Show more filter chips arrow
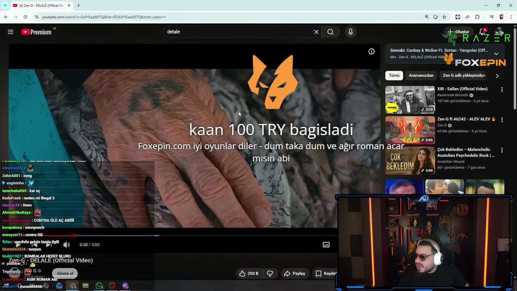Image resolution: width=517 pixels, height=291 pixels. 497,76
